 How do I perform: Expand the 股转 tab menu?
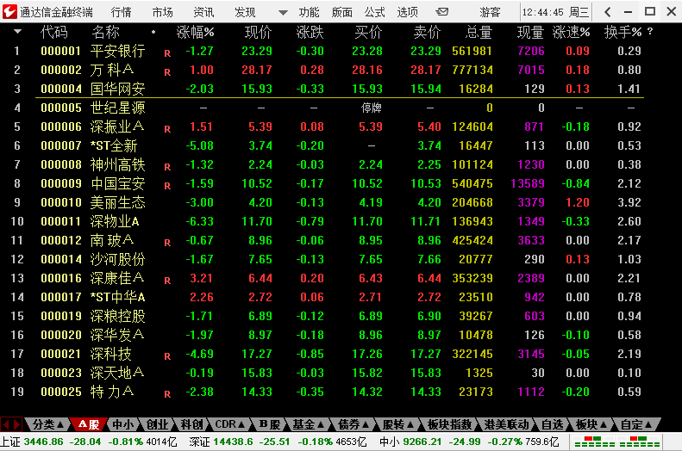[x=398, y=424]
